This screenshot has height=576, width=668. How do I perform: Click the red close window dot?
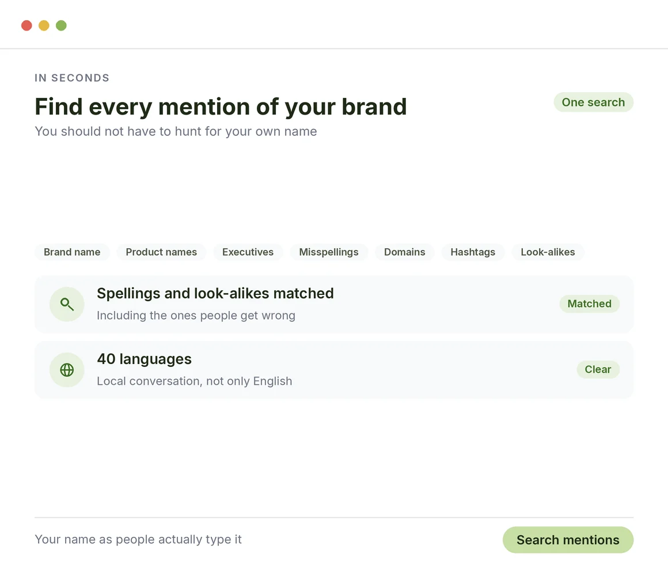tap(27, 25)
